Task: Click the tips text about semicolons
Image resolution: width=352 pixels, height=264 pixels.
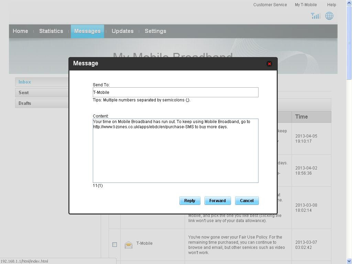Action: 141,100
